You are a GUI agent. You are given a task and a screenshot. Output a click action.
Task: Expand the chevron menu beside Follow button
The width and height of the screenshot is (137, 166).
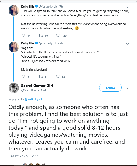128,88
